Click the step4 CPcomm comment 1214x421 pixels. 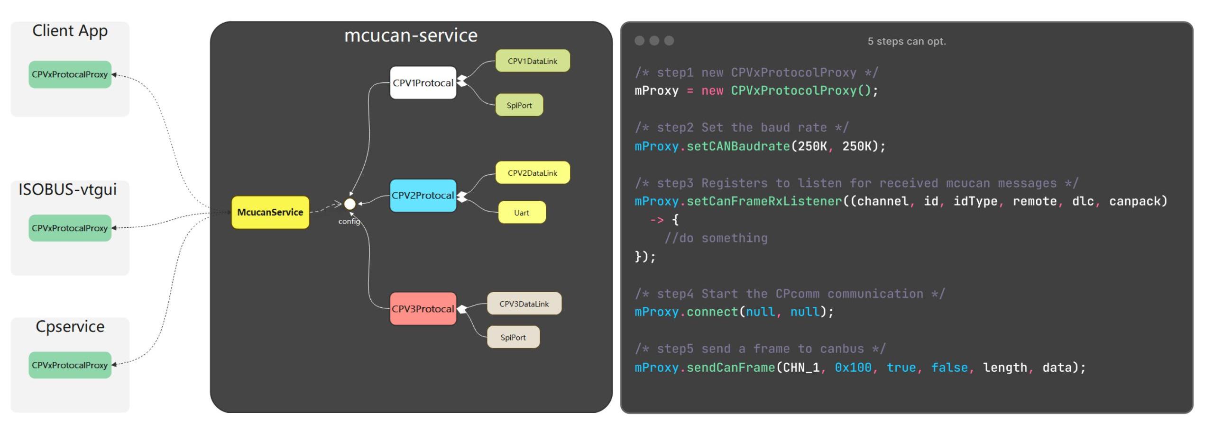click(790, 294)
